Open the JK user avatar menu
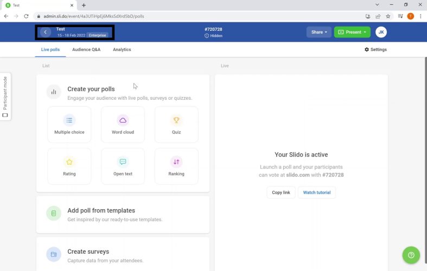The width and height of the screenshot is (427, 271). click(x=381, y=32)
